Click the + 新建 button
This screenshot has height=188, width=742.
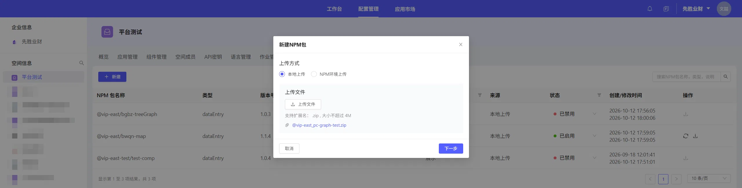tap(112, 77)
